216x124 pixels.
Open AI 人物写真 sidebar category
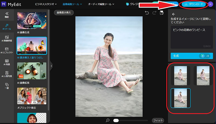(x=7, y=74)
